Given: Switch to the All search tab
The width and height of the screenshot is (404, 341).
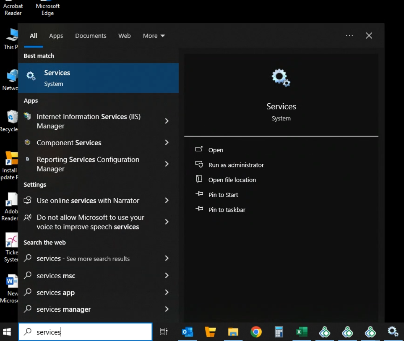Looking at the screenshot, I should [33, 36].
